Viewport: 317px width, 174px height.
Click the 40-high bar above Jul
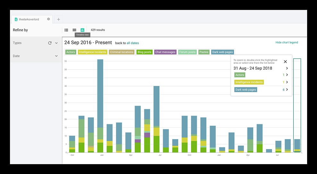click(156, 119)
